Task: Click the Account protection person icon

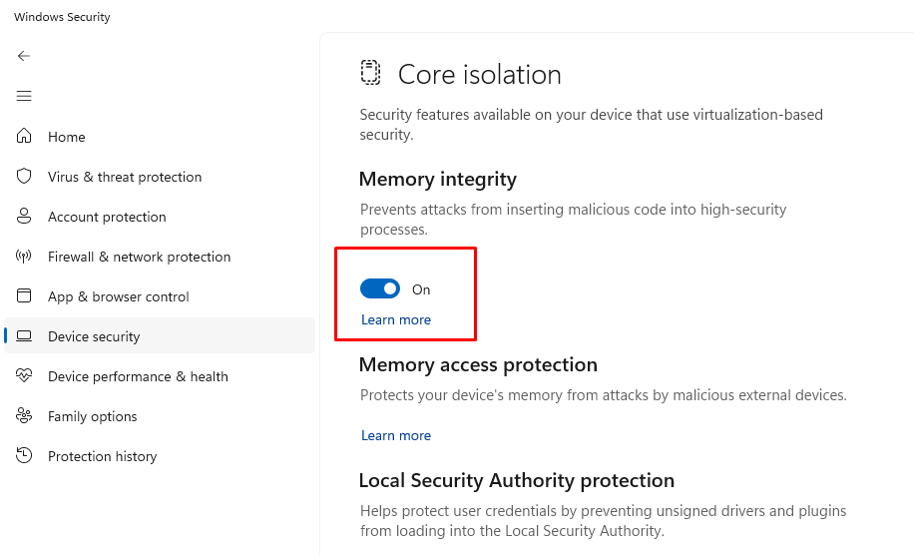Action: point(25,217)
